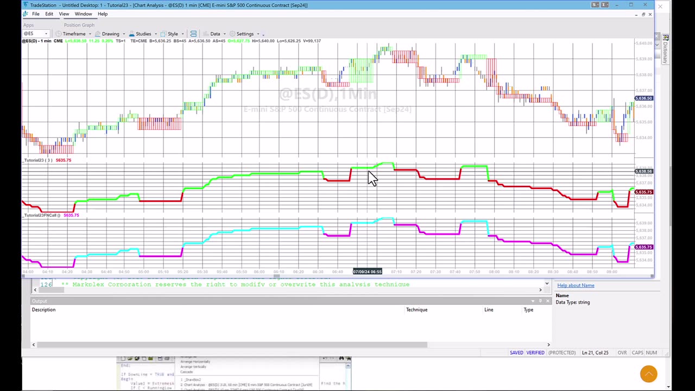Toggle OVR overwrite mode in status bar

[x=622, y=353]
